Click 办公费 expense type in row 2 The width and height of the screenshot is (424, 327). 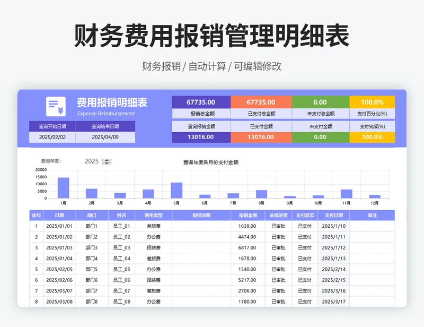coord(153,237)
